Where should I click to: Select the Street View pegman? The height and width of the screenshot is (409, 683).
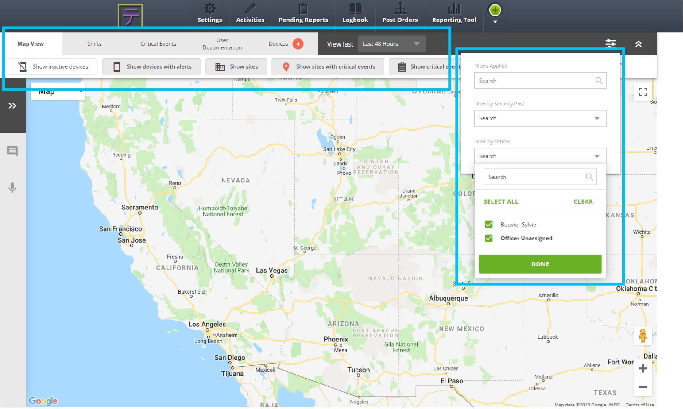[643, 336]
